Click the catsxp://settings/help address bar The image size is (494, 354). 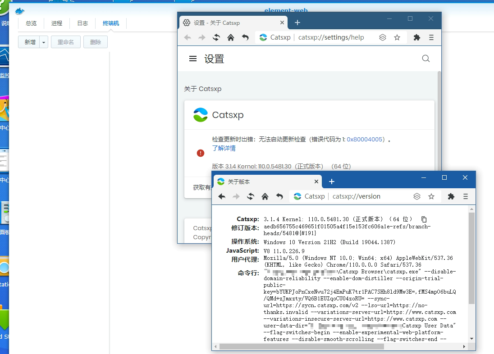[331, 37]
